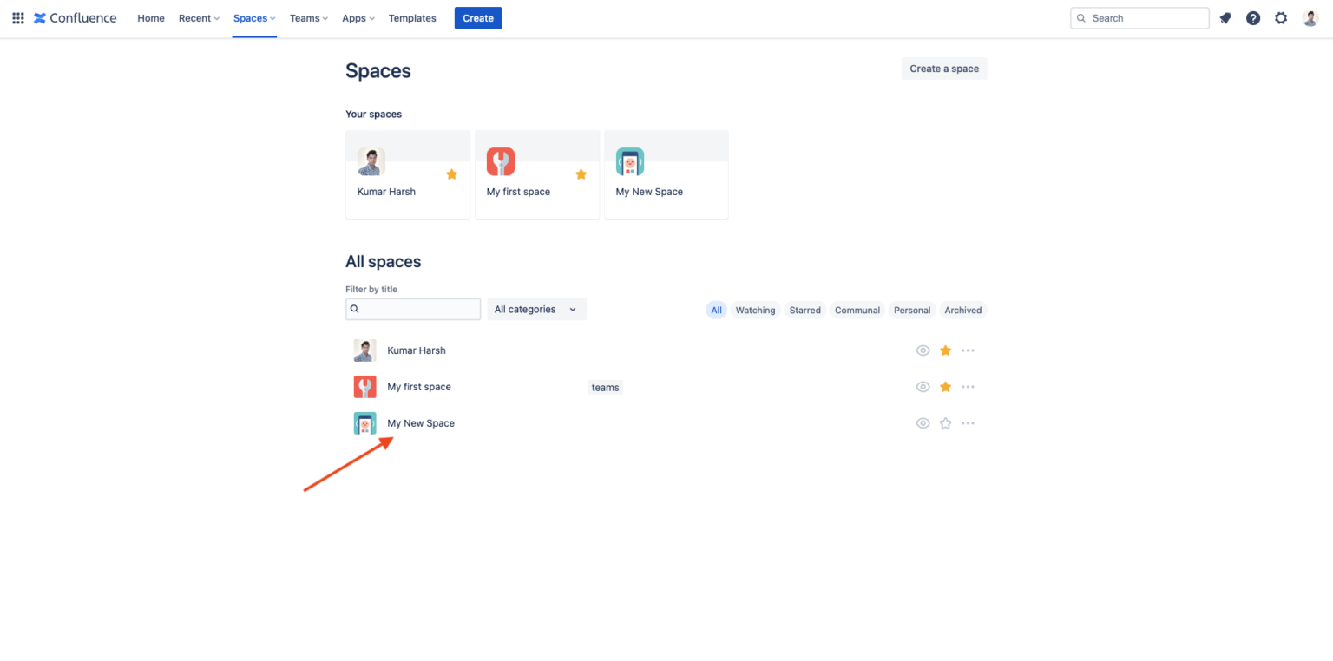Open the ellipsis menu for My New Space
The image size is (1333, 661).
pyautogui.click(x=968, y=423)
